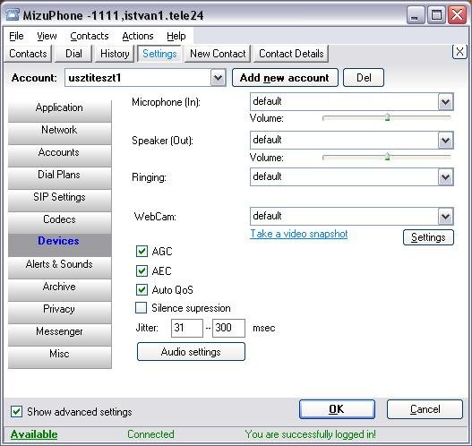
Task: Click the Audio settings button
Action: point(191,351)
